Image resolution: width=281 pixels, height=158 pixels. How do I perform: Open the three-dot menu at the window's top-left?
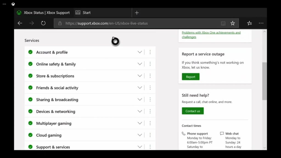tap(4, 4)
